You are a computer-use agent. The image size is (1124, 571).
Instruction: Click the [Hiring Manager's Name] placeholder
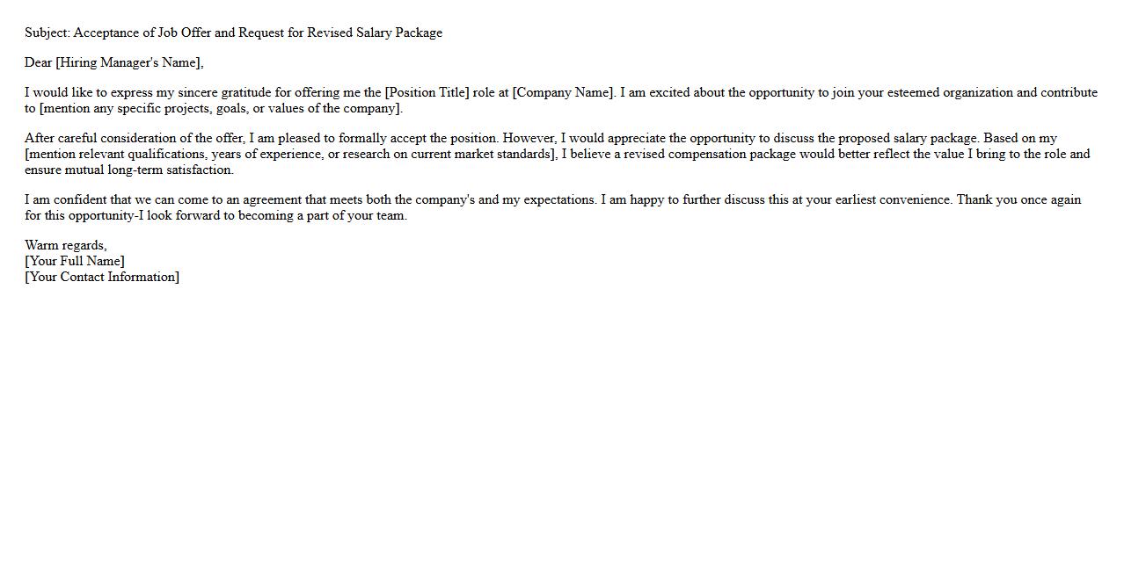click(128, 62)
